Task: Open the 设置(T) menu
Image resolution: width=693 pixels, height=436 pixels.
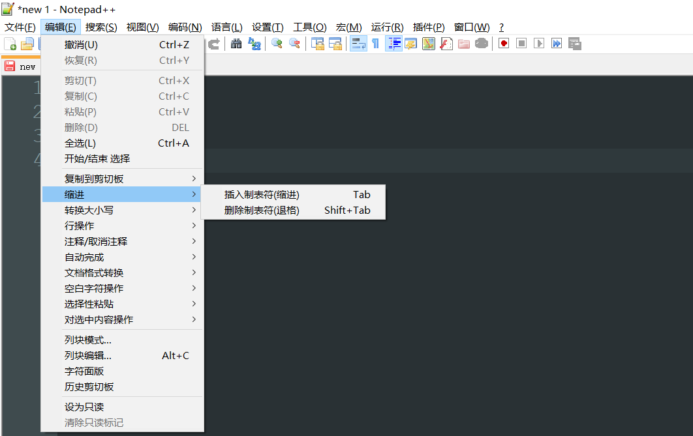Action: pyautogui.click(x=268, y=27)
